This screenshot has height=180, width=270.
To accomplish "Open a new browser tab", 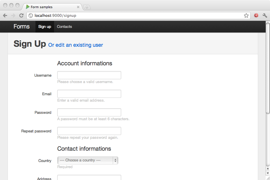I will point(87,7).
